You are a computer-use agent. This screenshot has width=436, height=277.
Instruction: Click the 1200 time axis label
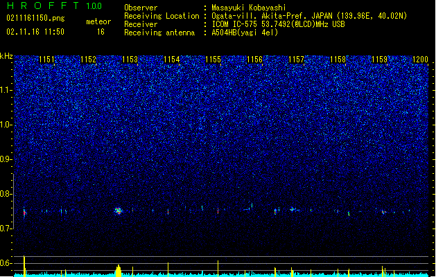[x=421, y=60]
